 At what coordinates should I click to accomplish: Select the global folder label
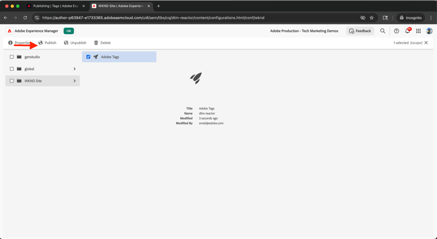point(29,69)
